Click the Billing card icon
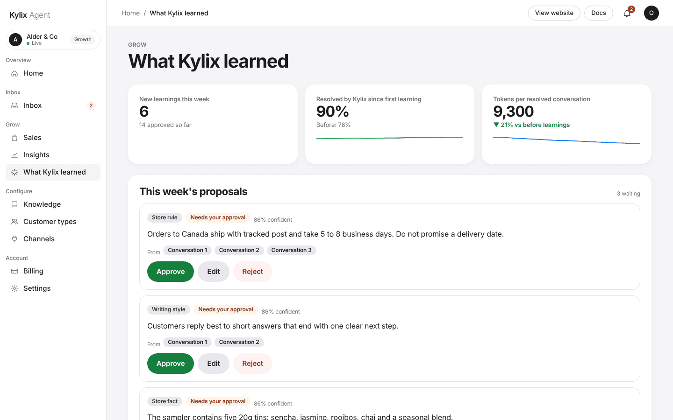673x420 pixels. 14,271
